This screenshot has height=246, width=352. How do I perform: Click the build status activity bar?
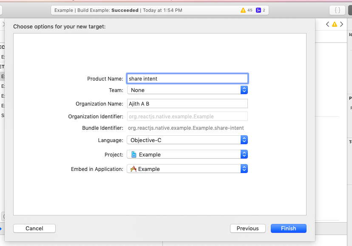coord(145,10)
